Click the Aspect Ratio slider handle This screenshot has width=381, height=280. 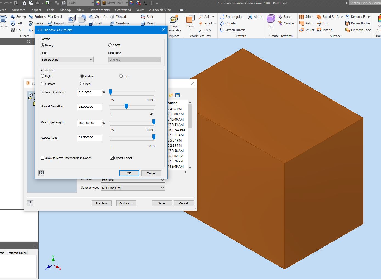click(x=154, y=137)
